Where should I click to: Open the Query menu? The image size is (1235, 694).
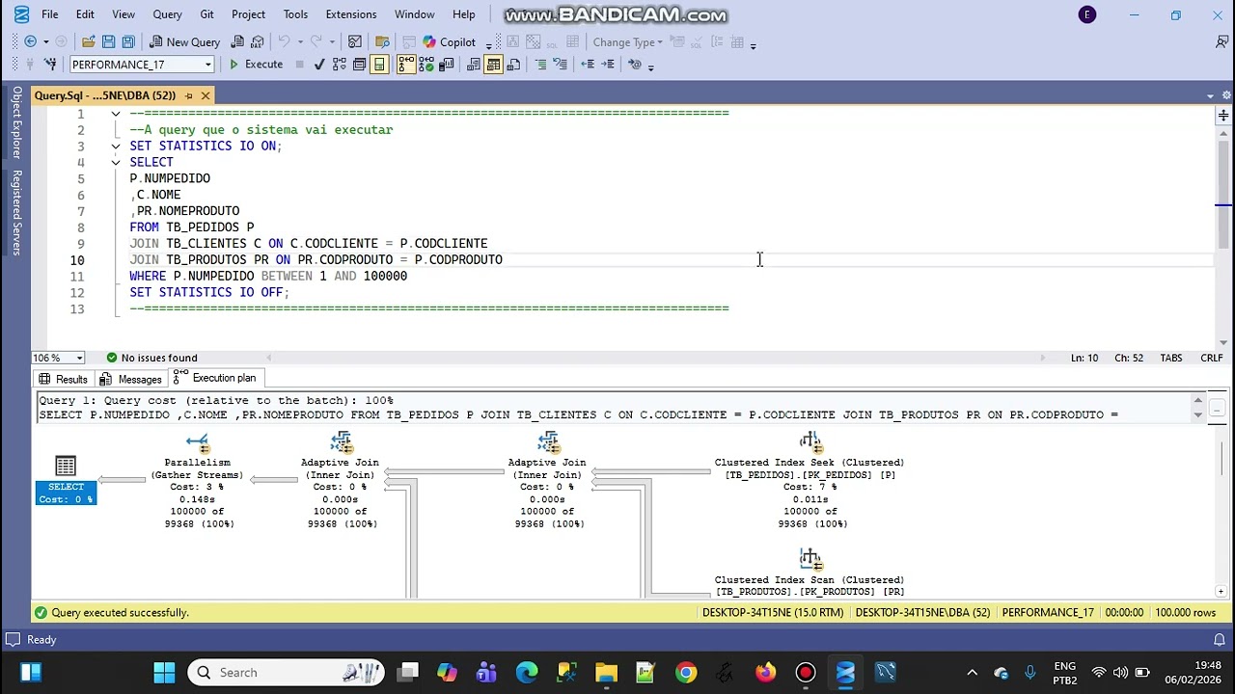click(x=167, y=14)
